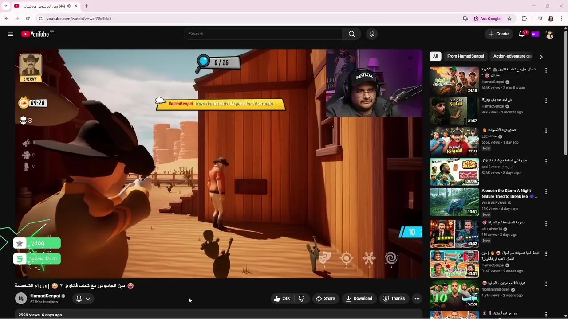Open 34:18 recommended video thumbnail

point(454,81)
